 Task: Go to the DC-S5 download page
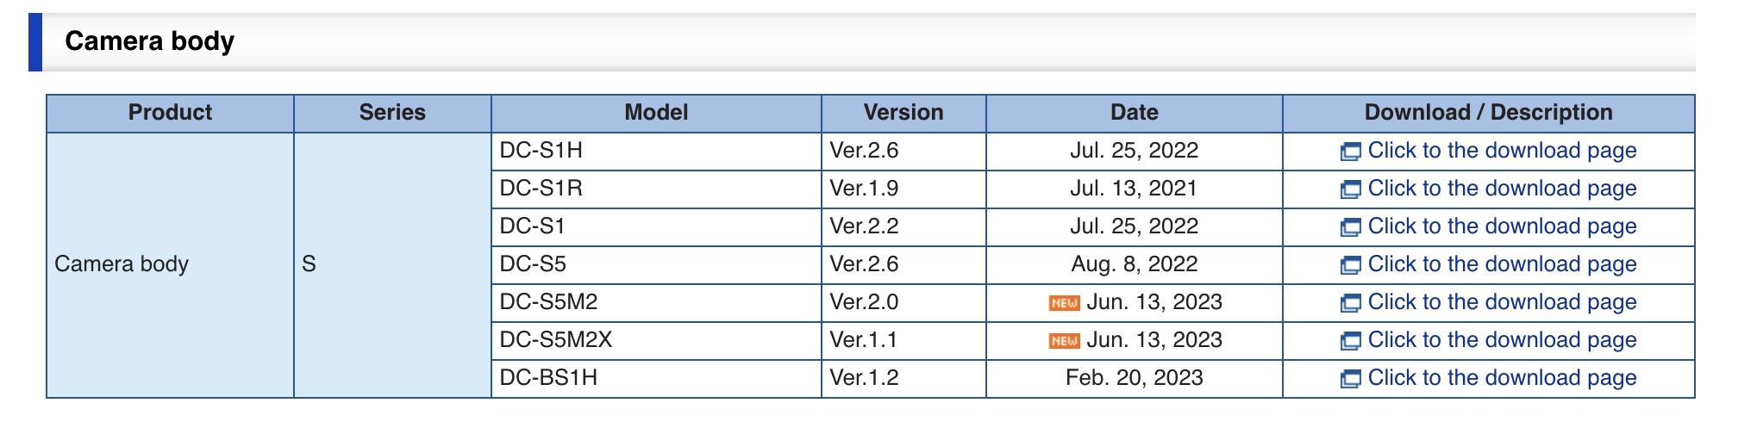[1502, 264]
